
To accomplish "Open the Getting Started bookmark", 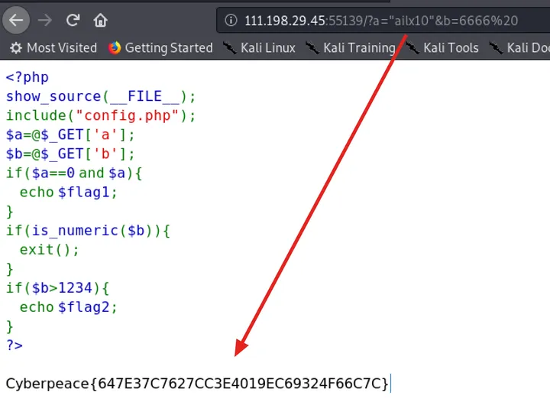I will [x=160, y=47].
